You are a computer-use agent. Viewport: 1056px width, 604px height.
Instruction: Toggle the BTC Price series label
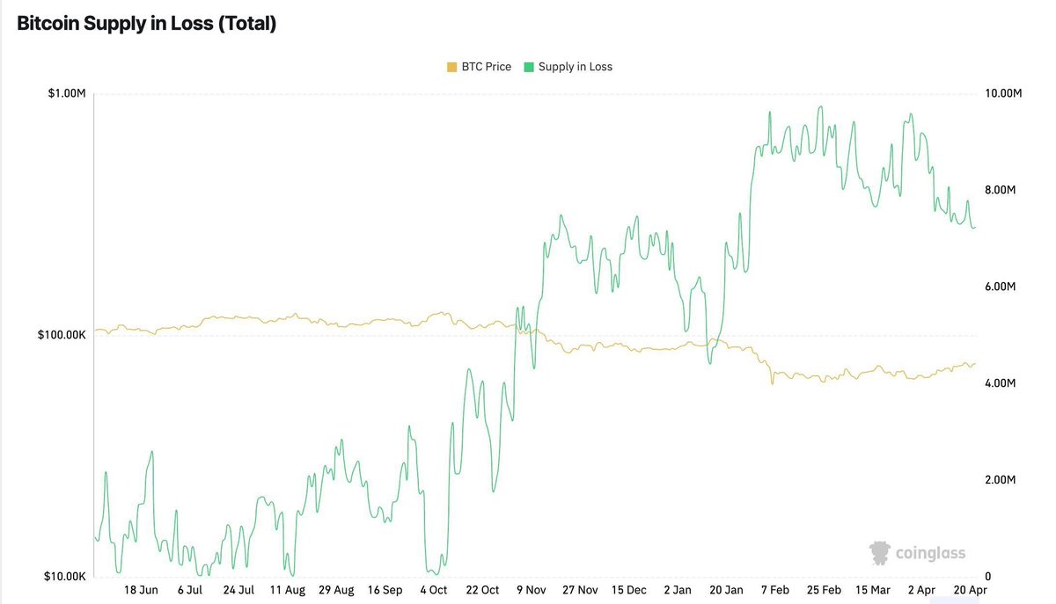pos(486,67)
